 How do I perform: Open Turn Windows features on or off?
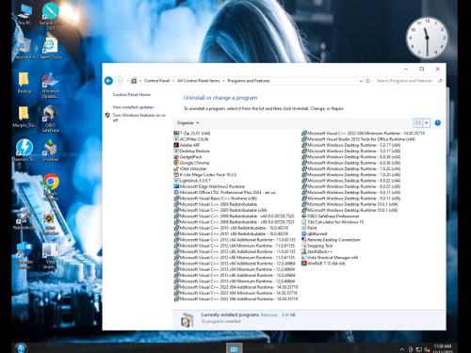pos(138,118)
